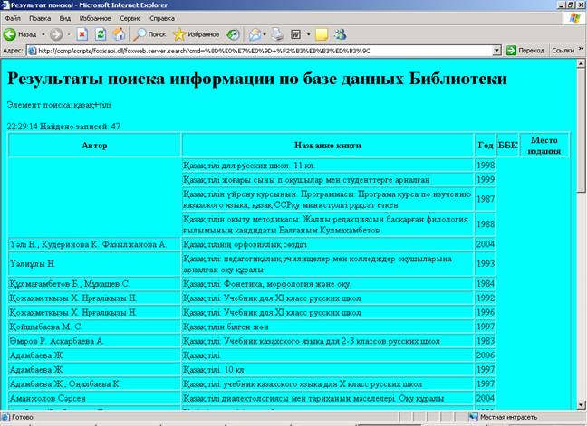Open Сервис menu
Viewport: 587px width, 426px height.
point(130,18)
